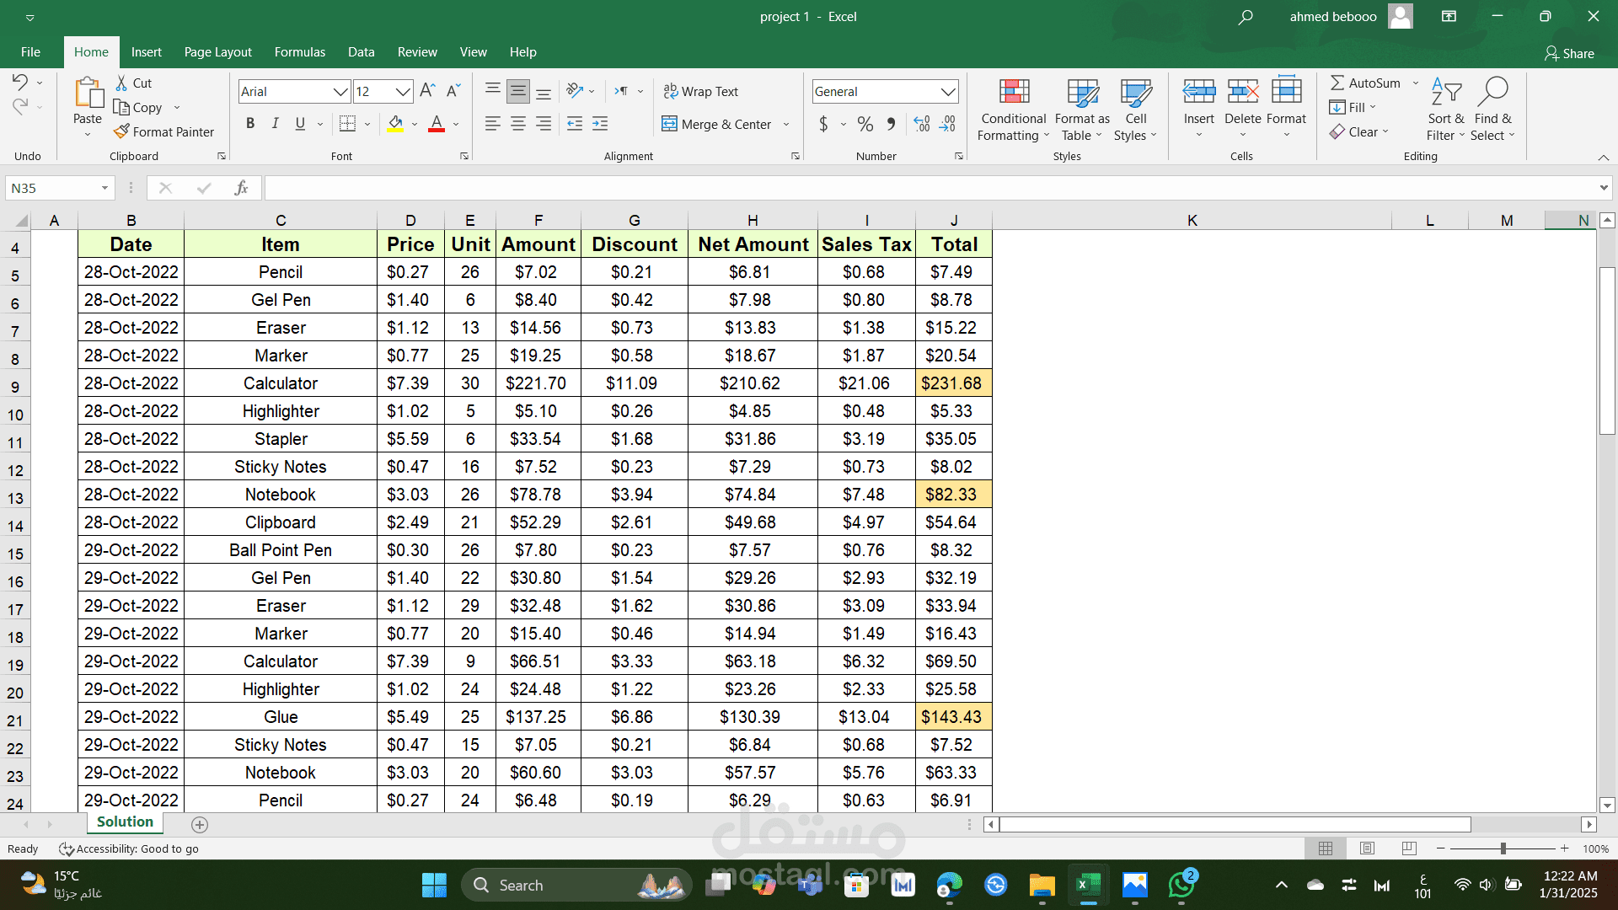Viewport: 1618px width, 910px height.
Task: Open the File menu
Action: click(x=30, y=52)
